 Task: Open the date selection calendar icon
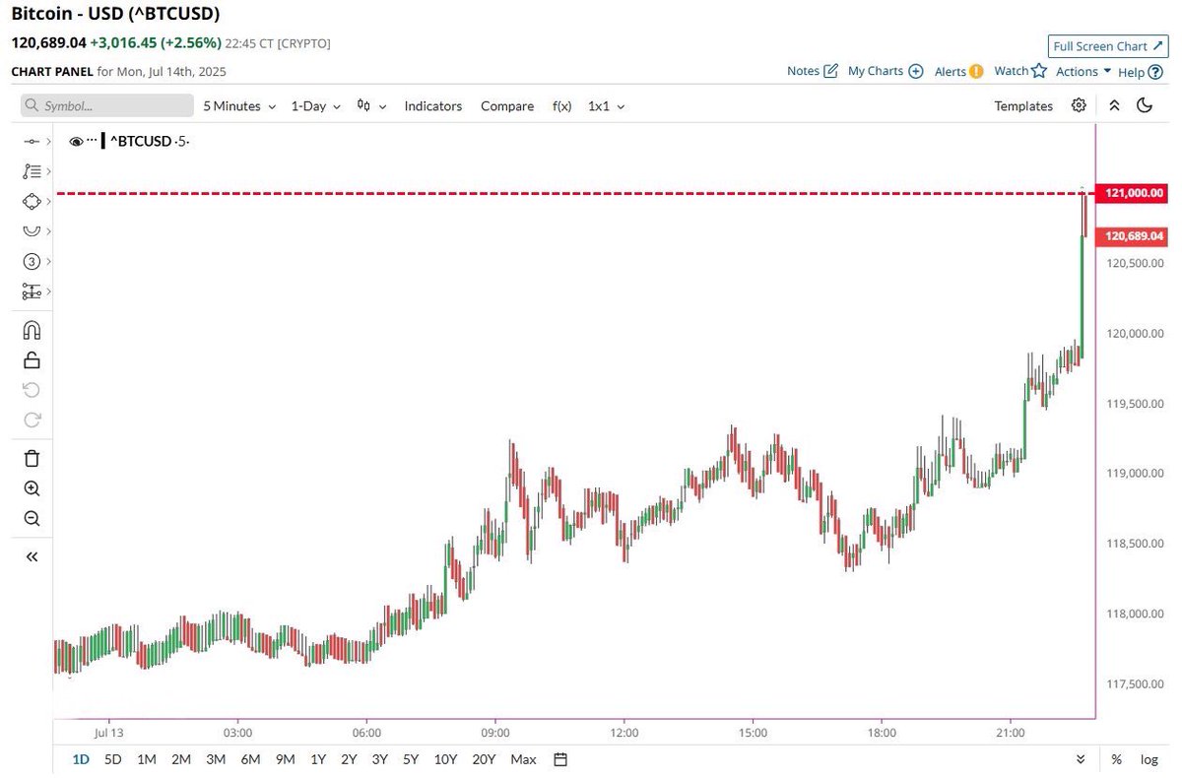click(x=559, y=759)
